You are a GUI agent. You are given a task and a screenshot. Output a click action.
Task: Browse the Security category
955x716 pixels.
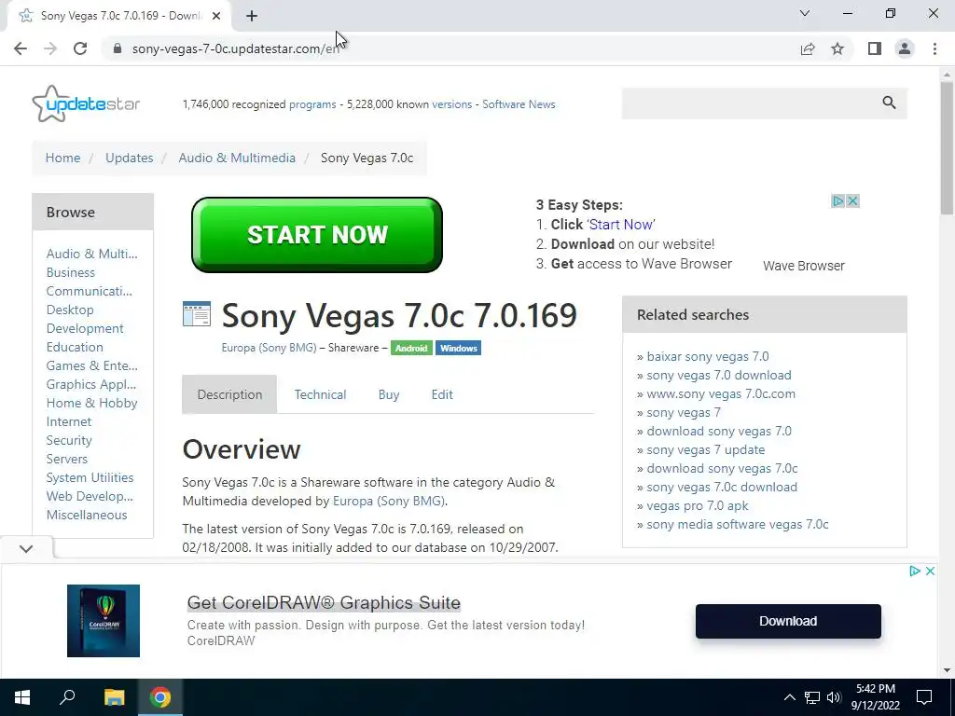69,440
